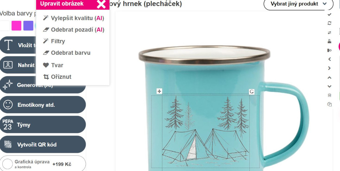
Task: Click the move handle on the tent image
Action: click(159, 91)
